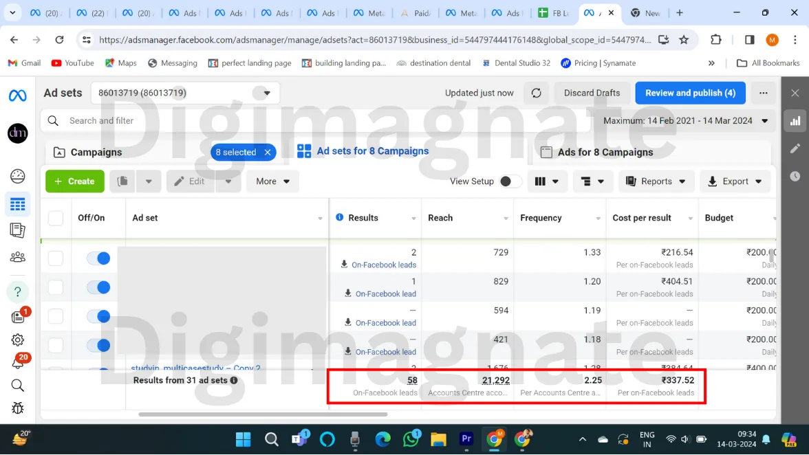
Task: Click the Search and filter field
Action: click(x=315, y=120)
